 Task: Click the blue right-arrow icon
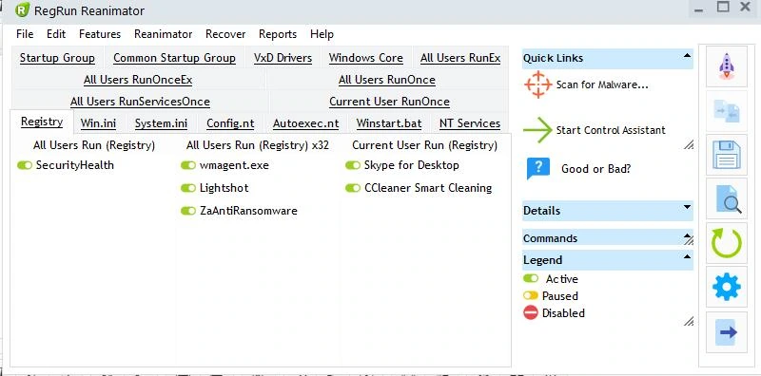(x=727, y=332)
